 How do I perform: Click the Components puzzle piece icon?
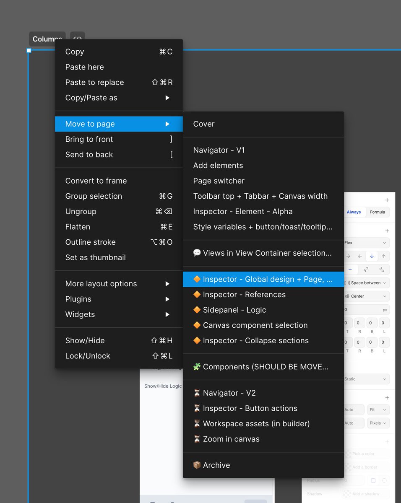(x=197, y=366)
